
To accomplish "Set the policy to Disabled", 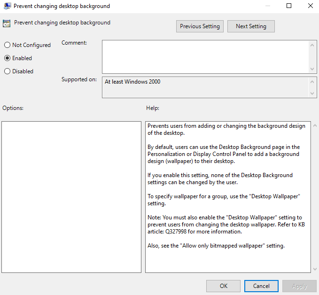I will (7, 71).
